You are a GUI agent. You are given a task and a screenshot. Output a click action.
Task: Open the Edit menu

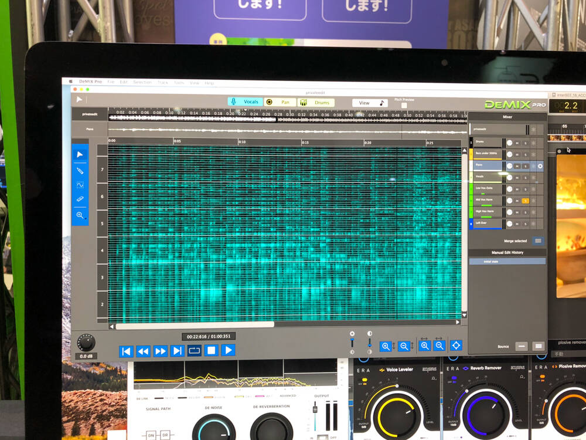pos(124,82)
